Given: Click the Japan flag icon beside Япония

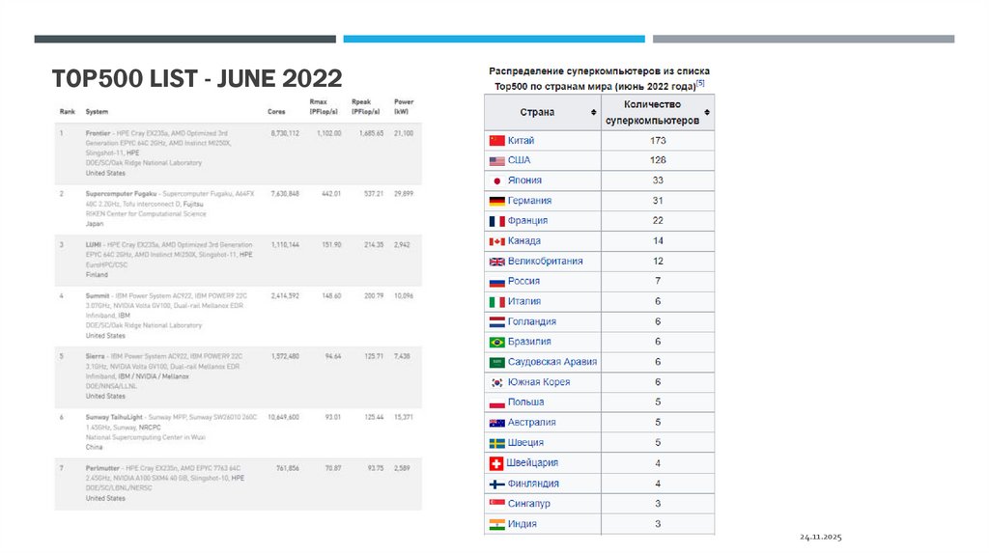Looking at the screenshot, I should coord(497,180).
